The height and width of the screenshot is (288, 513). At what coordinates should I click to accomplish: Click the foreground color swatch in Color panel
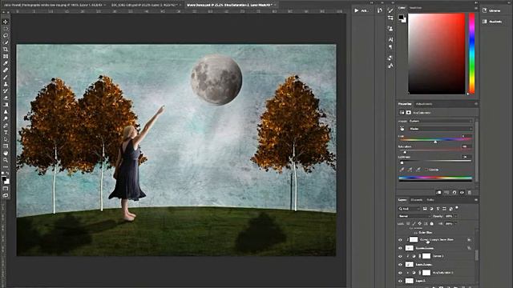point(401,18)
